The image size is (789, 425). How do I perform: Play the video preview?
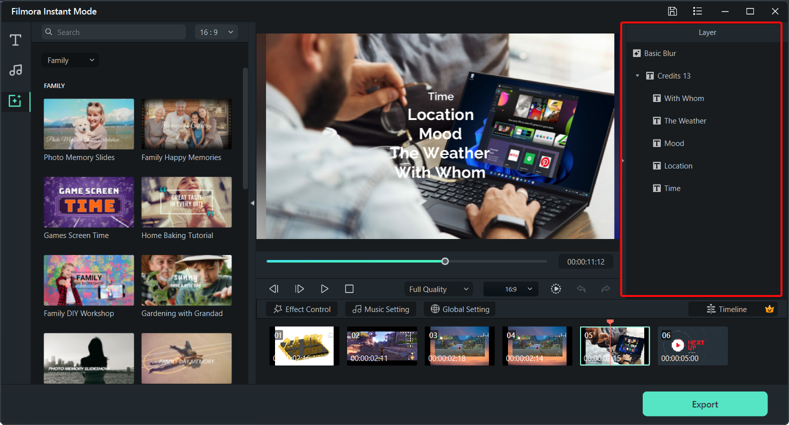325,288
